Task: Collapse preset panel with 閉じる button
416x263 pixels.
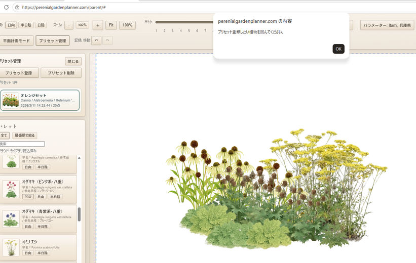Action: tap(73, 61)
